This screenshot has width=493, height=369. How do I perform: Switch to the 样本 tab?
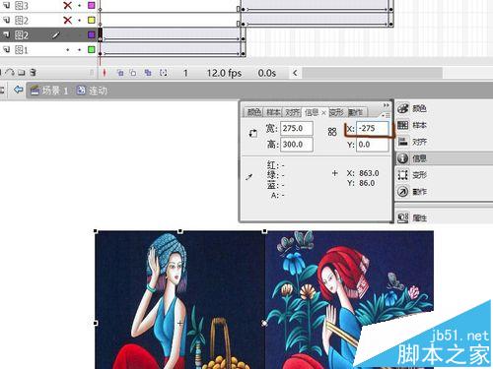[273, 112]
